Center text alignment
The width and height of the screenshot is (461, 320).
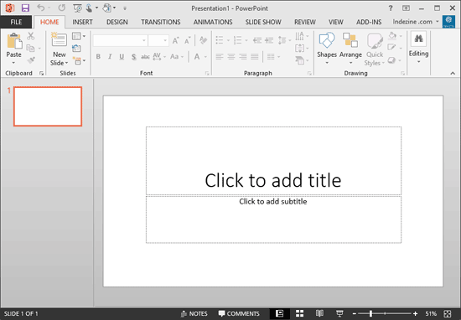231,56
